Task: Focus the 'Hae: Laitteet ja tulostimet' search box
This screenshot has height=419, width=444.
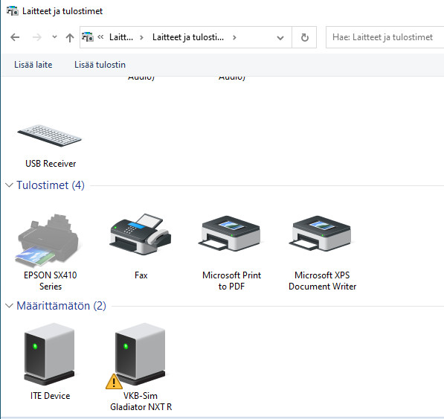Action: tap(385, 37)
